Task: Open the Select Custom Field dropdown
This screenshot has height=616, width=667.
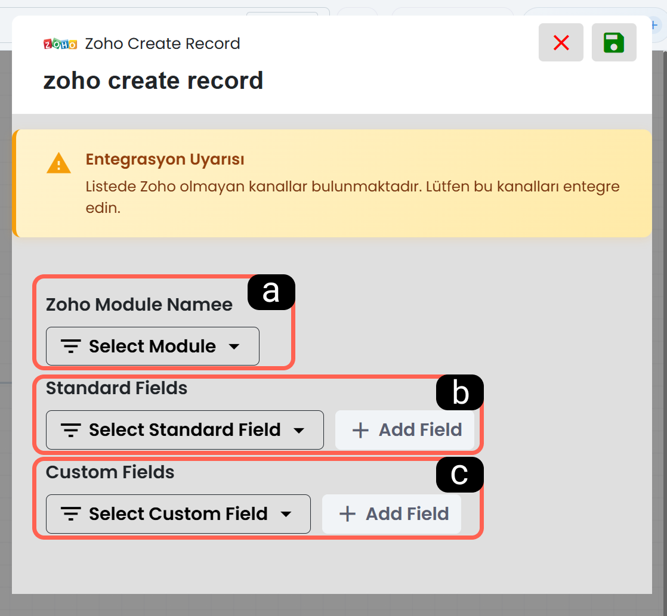Action: (x=178, y=513)
